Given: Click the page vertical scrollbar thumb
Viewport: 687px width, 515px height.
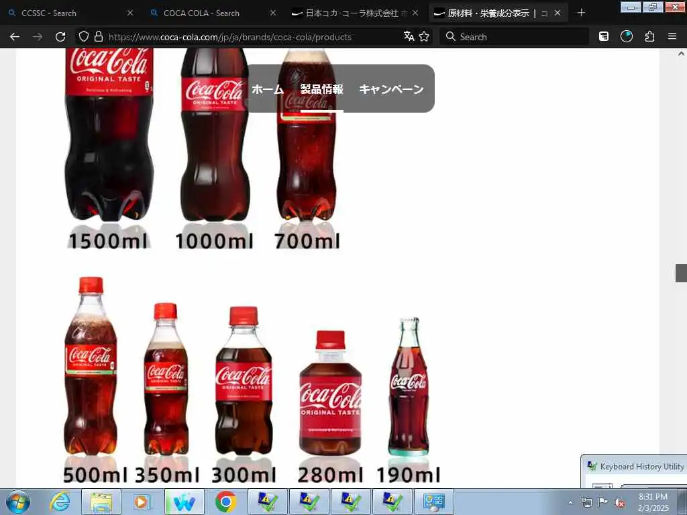Looking at the screenshot, I should click(x=681, y=274).
